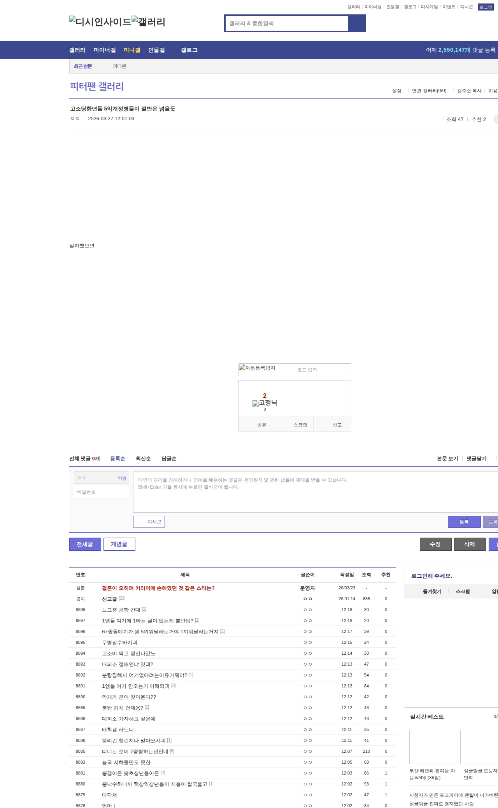The width and height of the screenshot is (498, 808).
Task: Select 갤러리 in the blue navigation bar
Action: pos(77,50)
